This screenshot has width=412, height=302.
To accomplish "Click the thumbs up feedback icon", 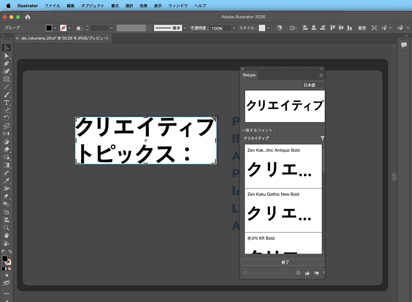I will point(307,273).
